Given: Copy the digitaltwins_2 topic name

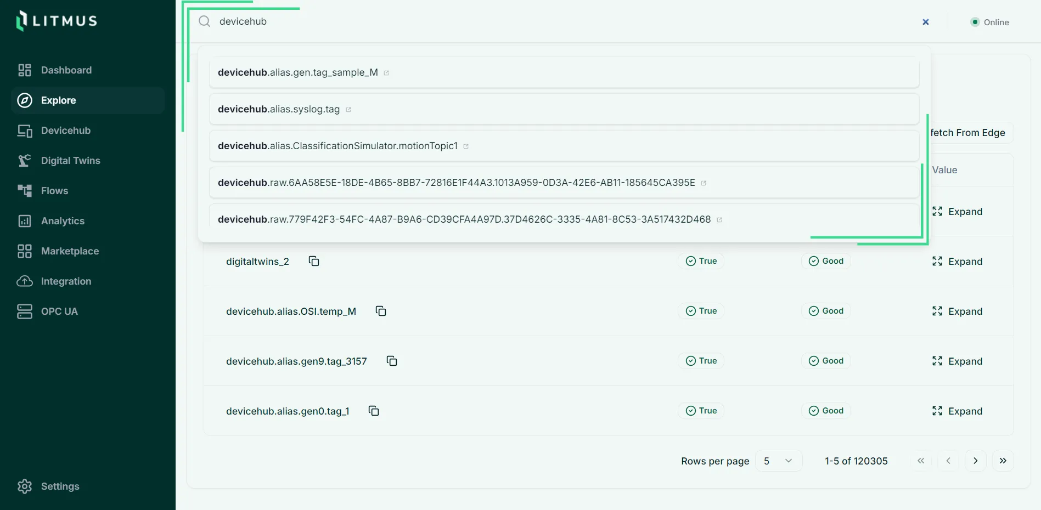Looking at the screenshot, I should click(x=314, y=261).
